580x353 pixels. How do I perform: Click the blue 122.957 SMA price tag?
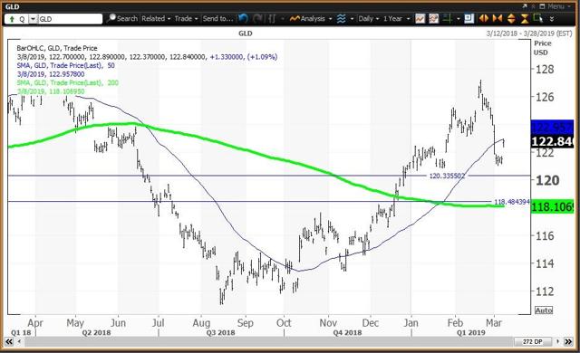click(552, 127)
